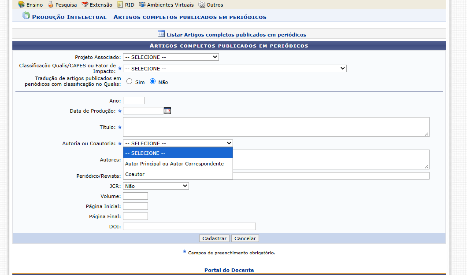Expand the Classificação Qualis/CAPES dropdown
Image resolution: width=467 pixels, height=275 pixels.
tap(235, 68)
